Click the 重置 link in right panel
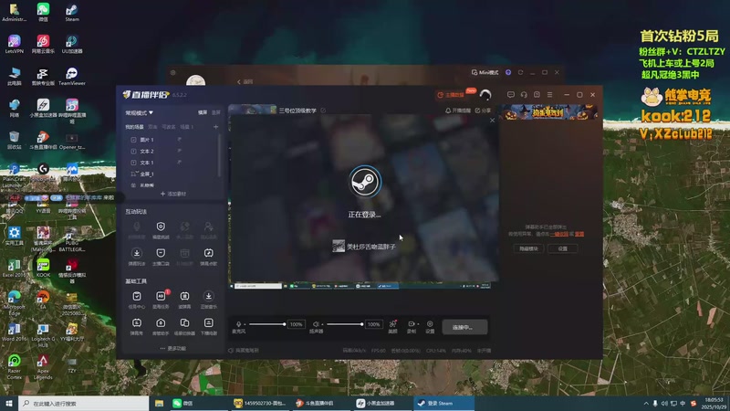The image size is (730, 411). pyautogui.click(x=579, y=234)
